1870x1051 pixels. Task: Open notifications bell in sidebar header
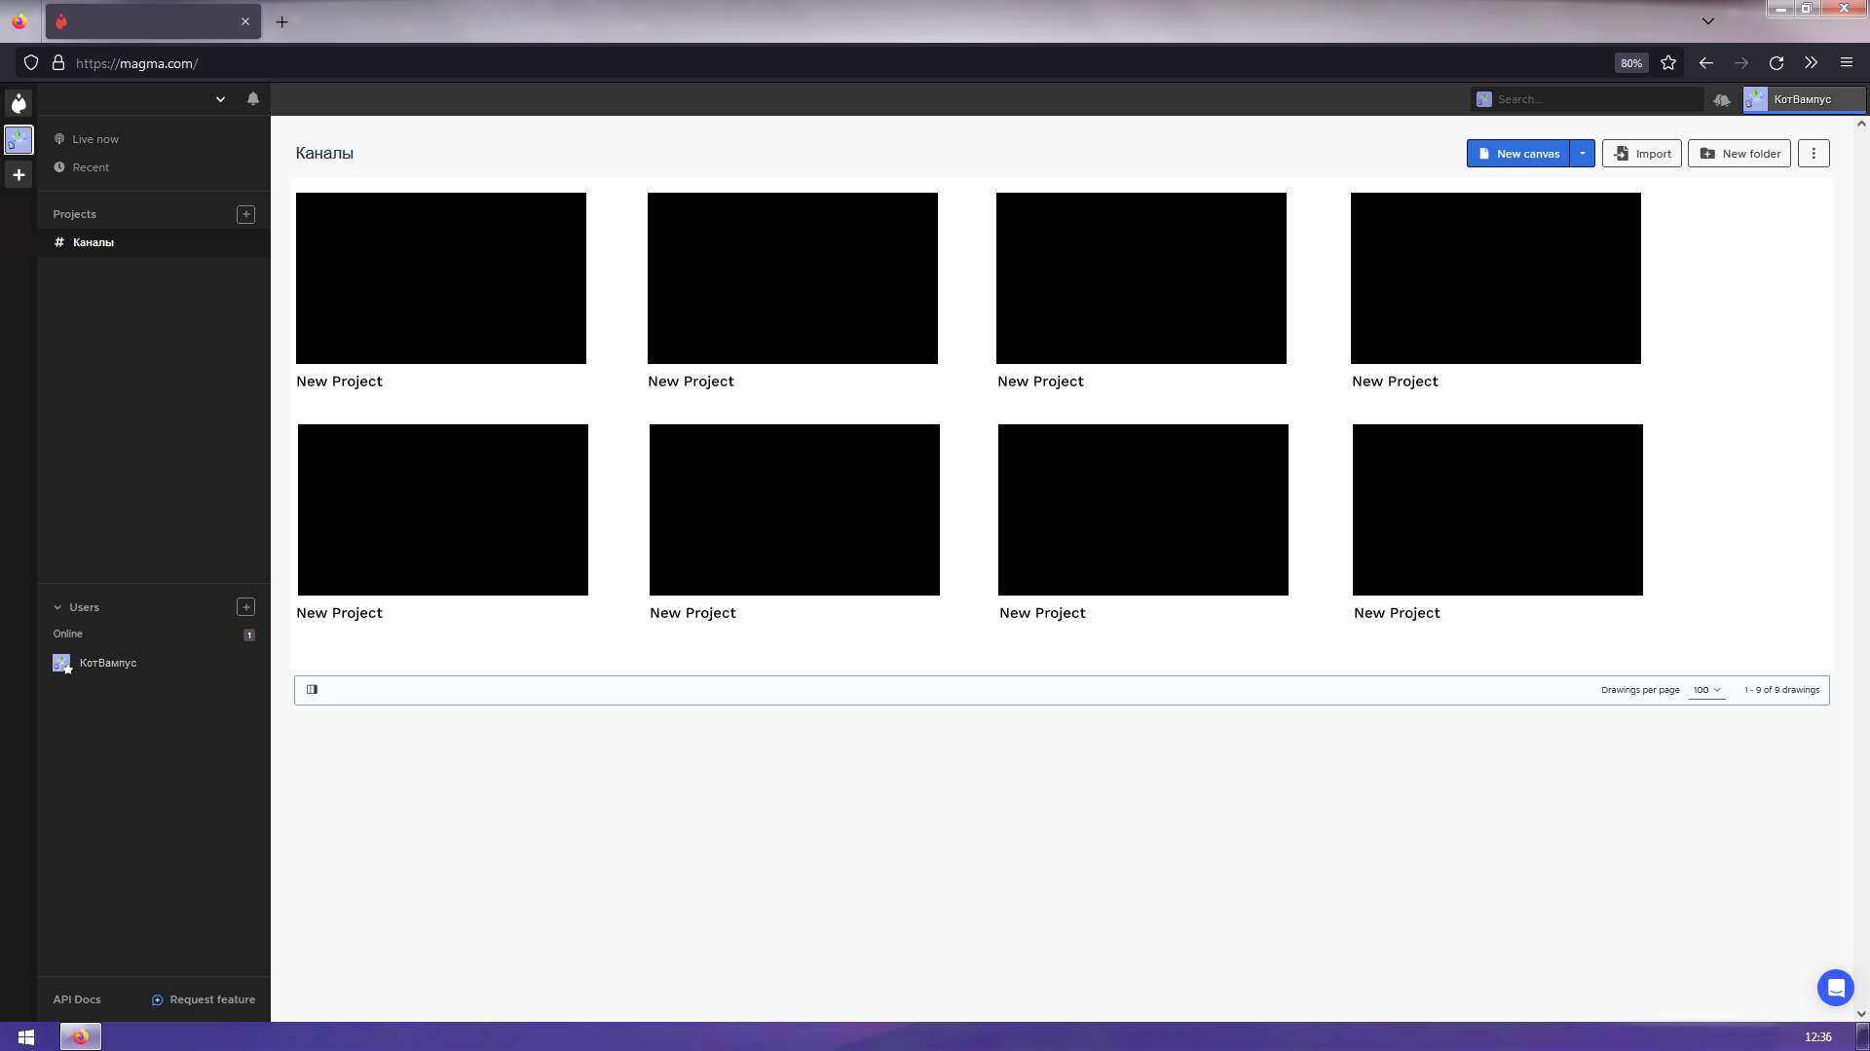click(252, 98)
